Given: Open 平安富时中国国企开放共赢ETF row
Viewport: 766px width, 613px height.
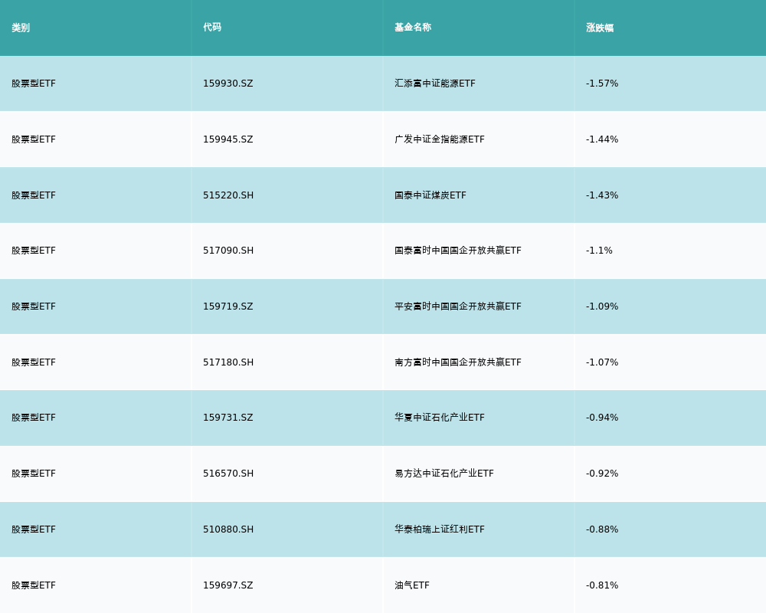Looking at the screenshot, I should click(x=457, y=306).
